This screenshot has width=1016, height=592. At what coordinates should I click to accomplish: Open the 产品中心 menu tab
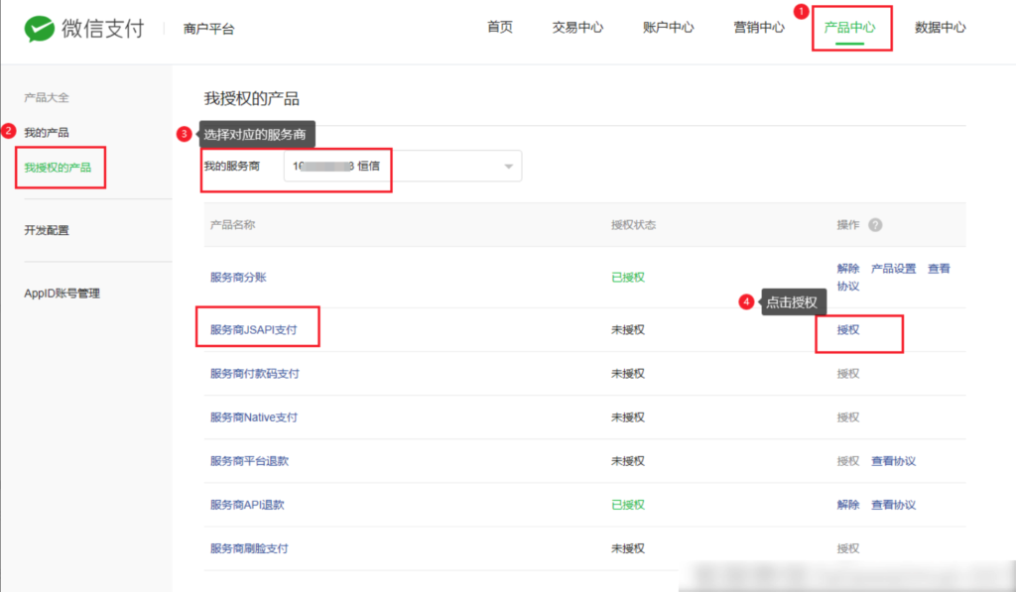pyautogui.click(x=851, y=28)
